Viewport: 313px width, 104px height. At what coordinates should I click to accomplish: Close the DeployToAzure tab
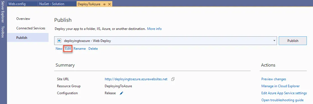(x=109, y=4)
